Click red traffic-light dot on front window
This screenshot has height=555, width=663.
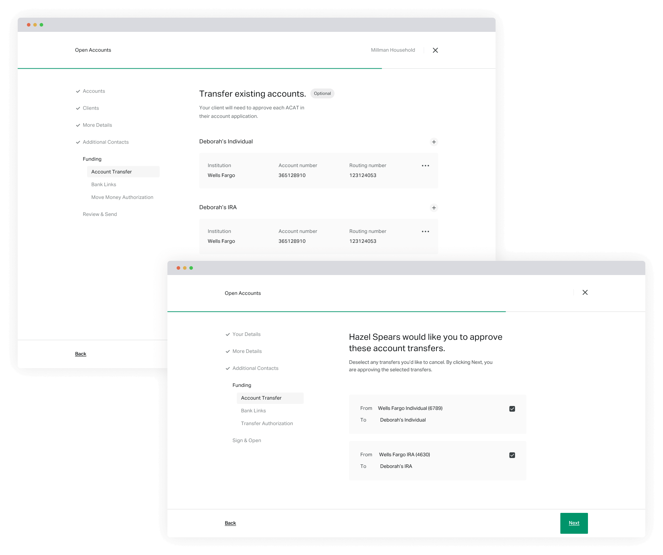[x=178, y=268]
